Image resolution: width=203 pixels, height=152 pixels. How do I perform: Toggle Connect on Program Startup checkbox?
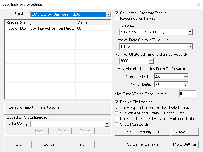[117, 13]
